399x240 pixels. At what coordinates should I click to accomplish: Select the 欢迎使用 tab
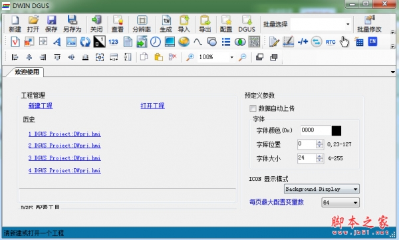(x=27, y=72)
